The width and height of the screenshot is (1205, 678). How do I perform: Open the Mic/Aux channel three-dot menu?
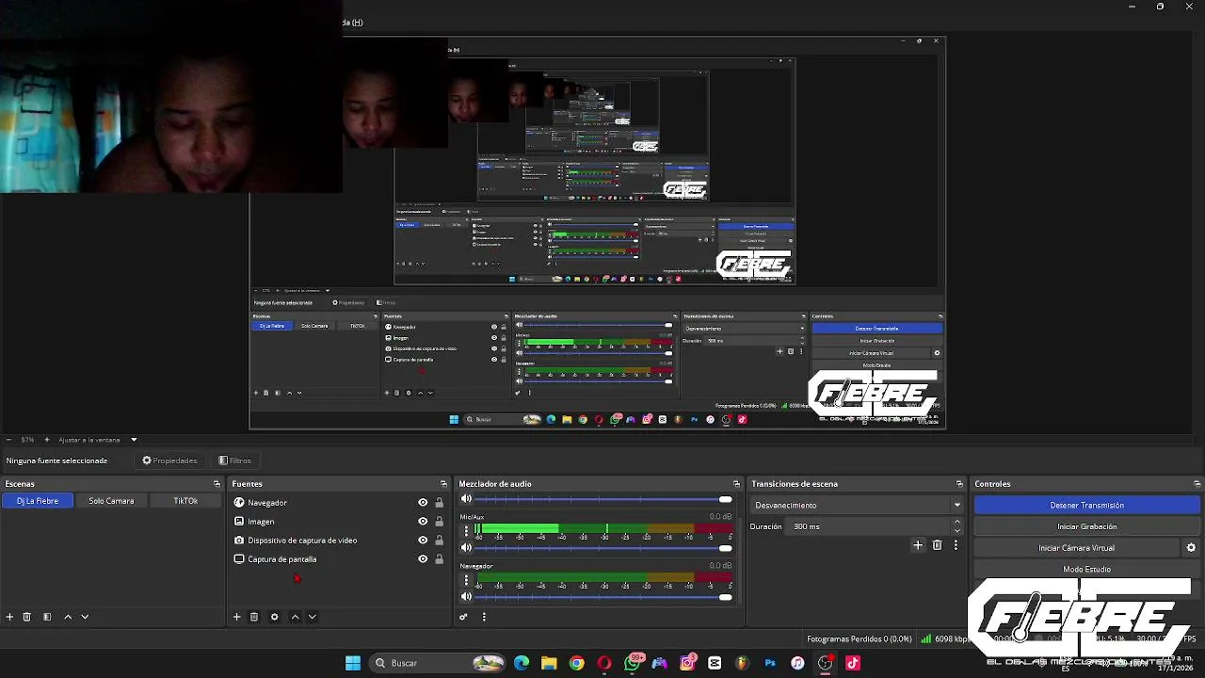pos(465,531)
